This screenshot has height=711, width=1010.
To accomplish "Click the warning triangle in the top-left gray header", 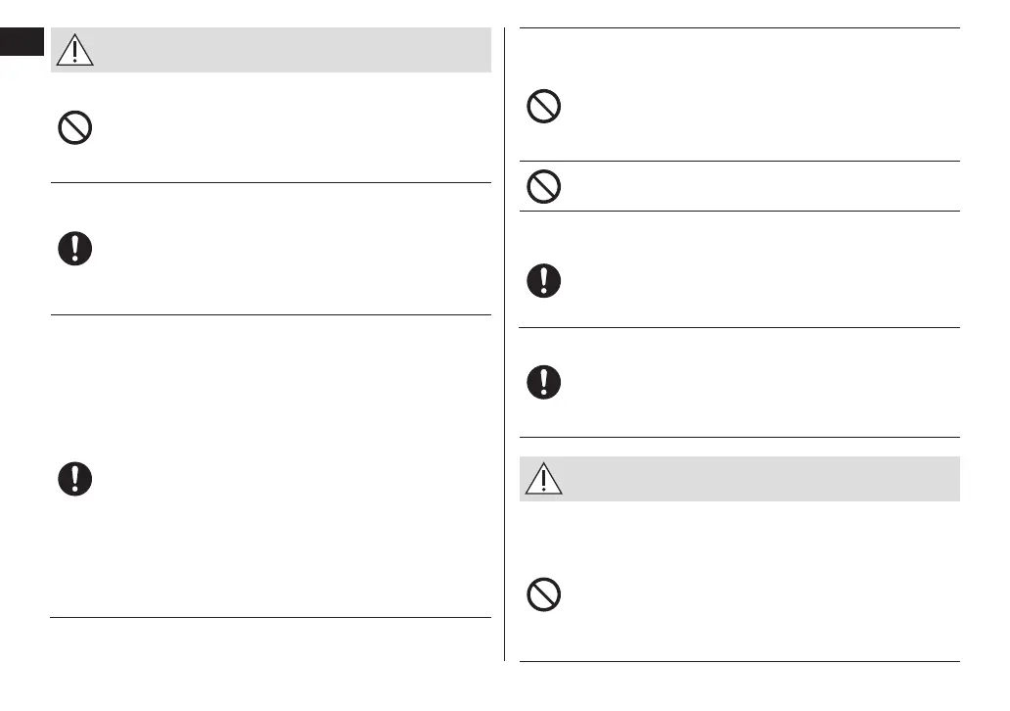I will 75,49.
